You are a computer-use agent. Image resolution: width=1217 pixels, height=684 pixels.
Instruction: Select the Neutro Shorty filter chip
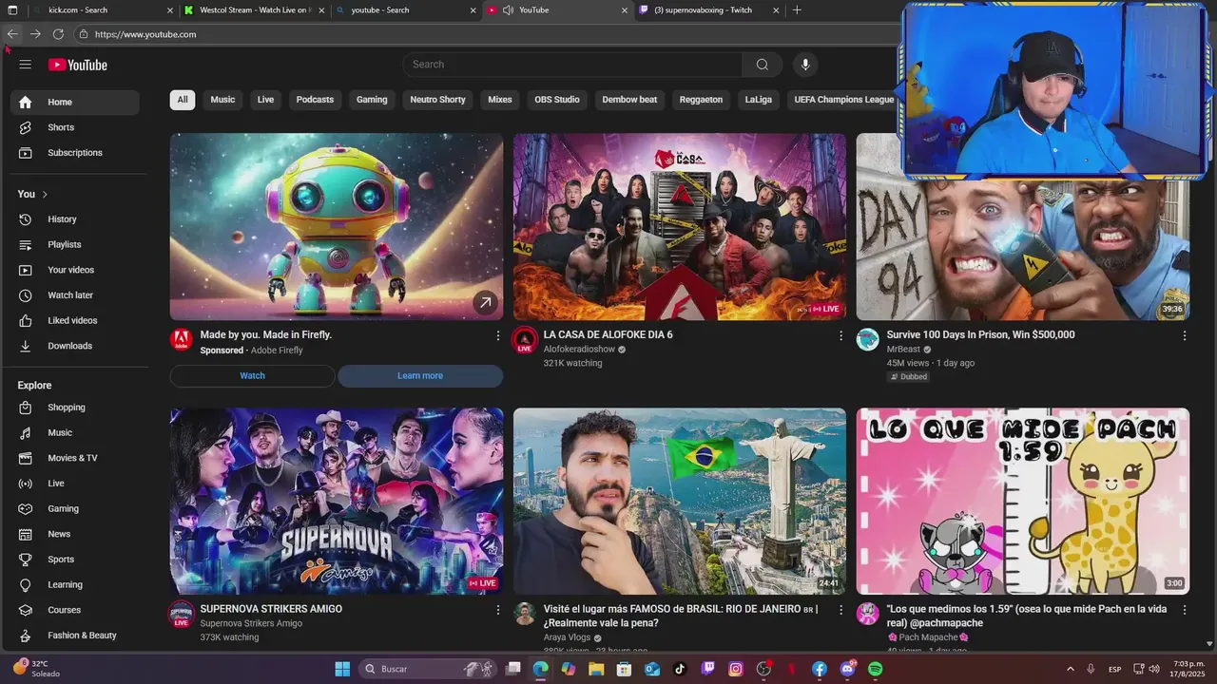(437, 100)
